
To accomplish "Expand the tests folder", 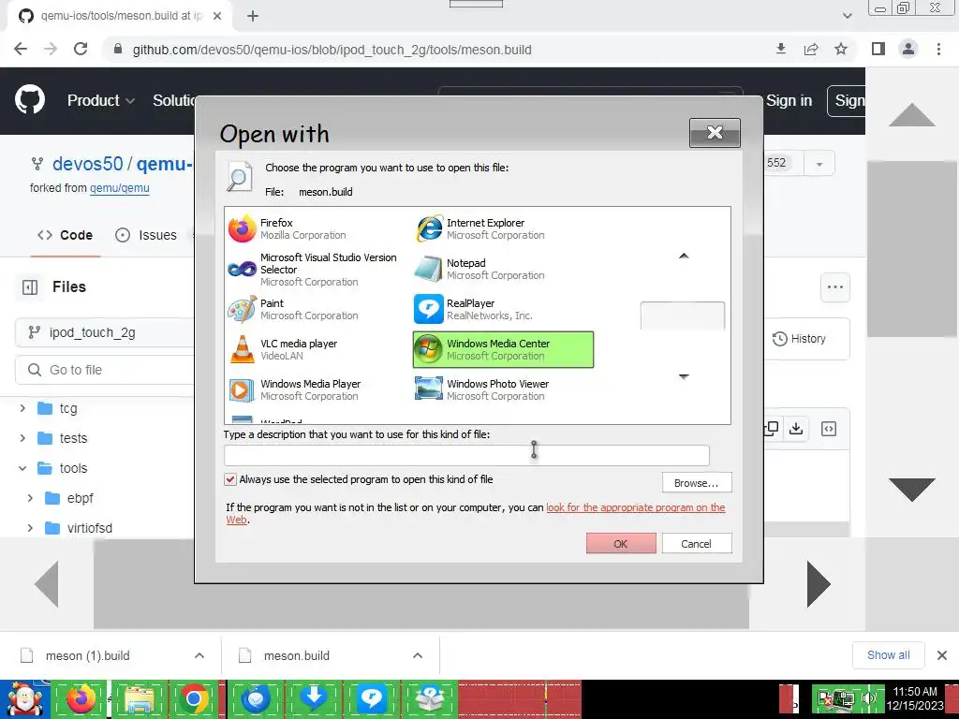I will click(22, 438).
